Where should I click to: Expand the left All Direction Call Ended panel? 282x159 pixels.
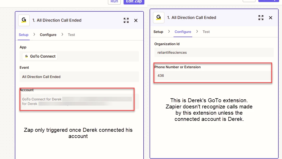click(126, 20)
